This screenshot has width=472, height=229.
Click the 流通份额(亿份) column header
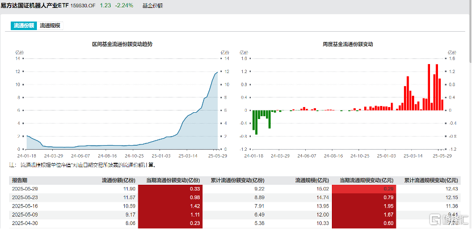(117, 181)
